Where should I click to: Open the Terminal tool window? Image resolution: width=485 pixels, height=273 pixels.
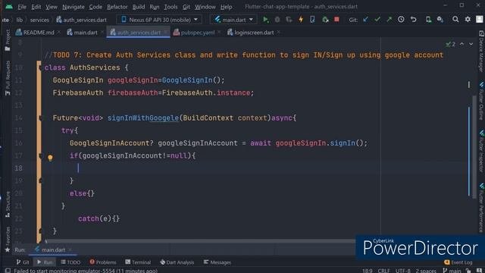138,262
